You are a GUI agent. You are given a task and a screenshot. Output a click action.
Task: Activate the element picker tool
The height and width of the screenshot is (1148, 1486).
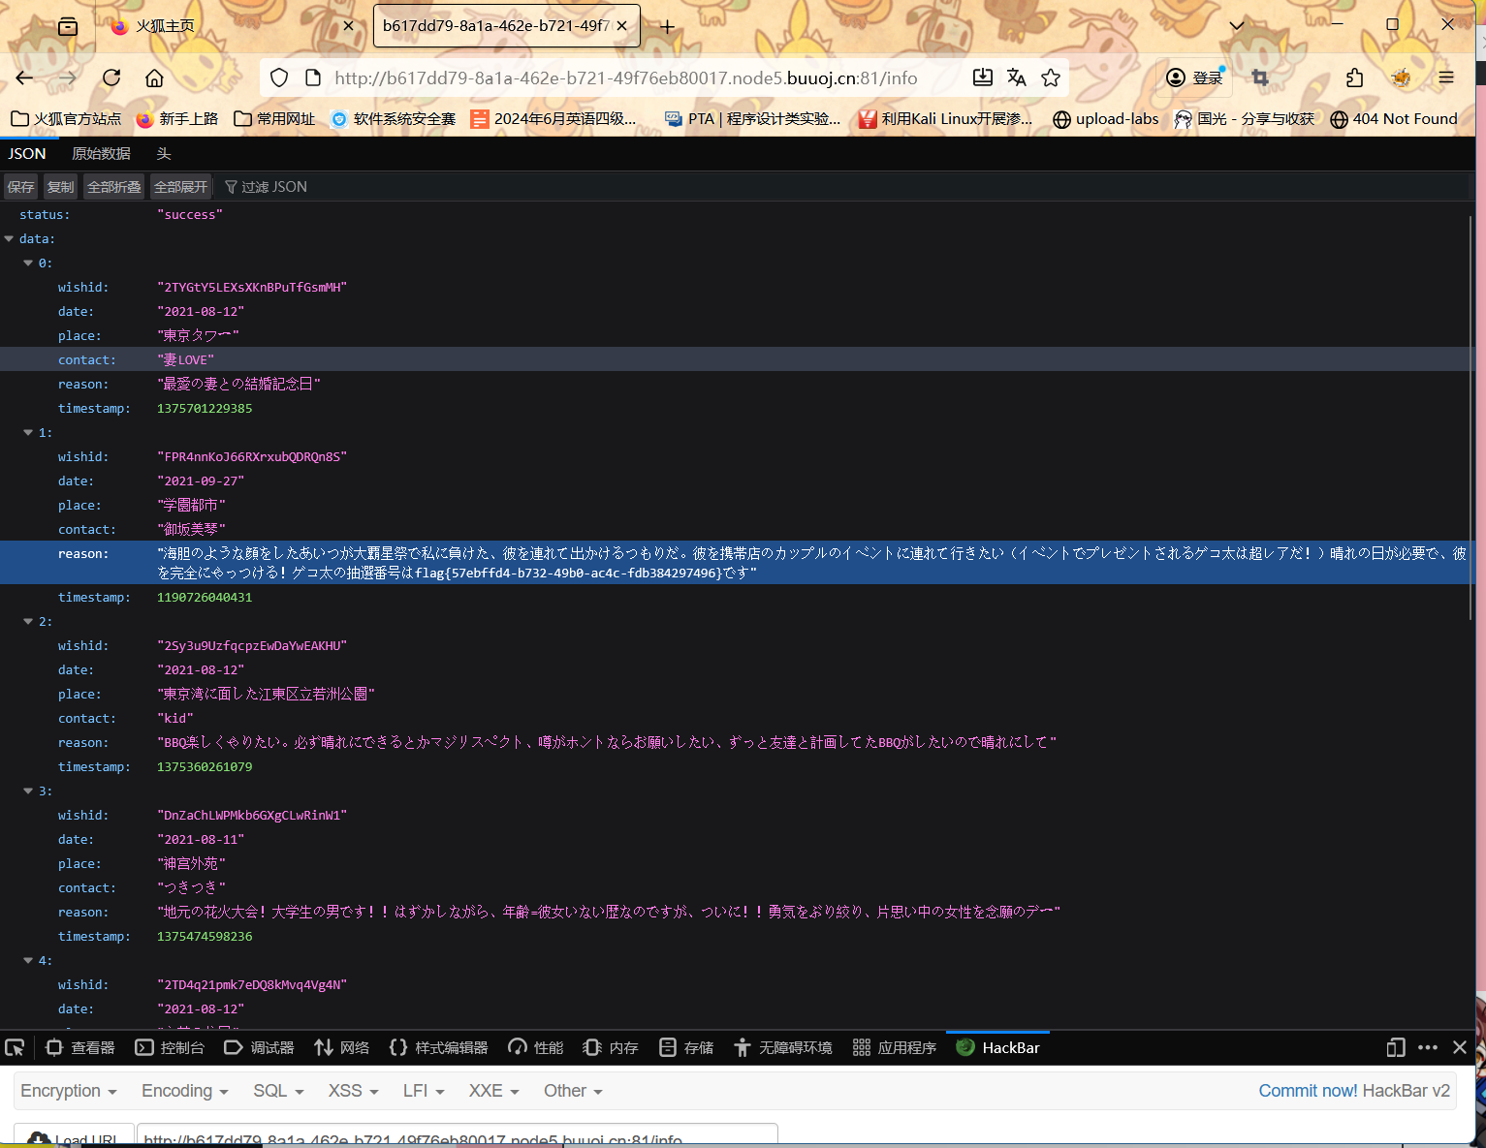tap(15, 1047)
